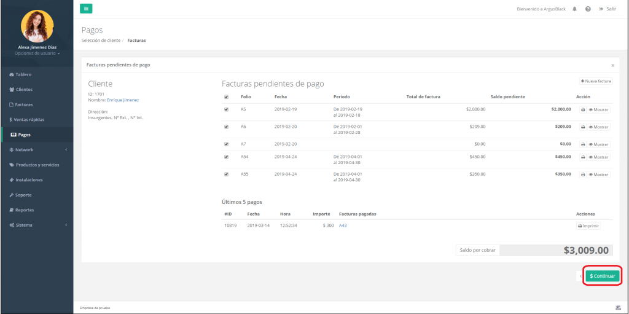The width and height of the screenshot is (629, 314).
Task: Print invoice A6 with the printer icon
Action: [583, 127]
